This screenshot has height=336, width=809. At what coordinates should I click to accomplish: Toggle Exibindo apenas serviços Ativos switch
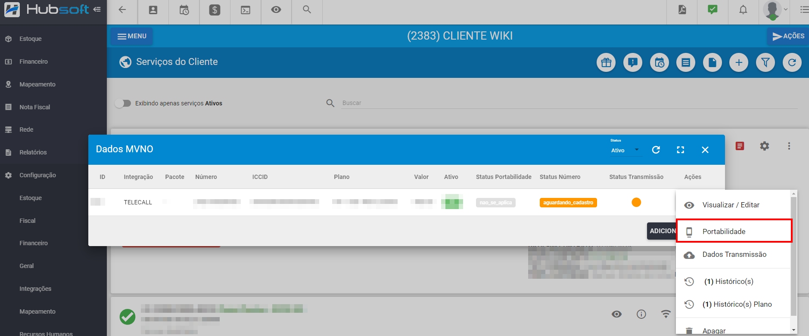click(123, 103)
